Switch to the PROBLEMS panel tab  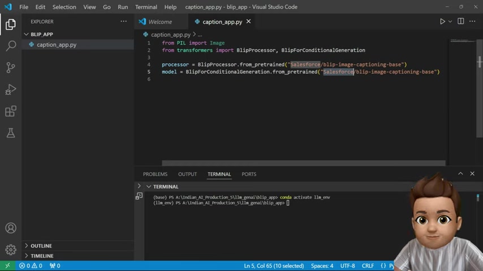155,174
